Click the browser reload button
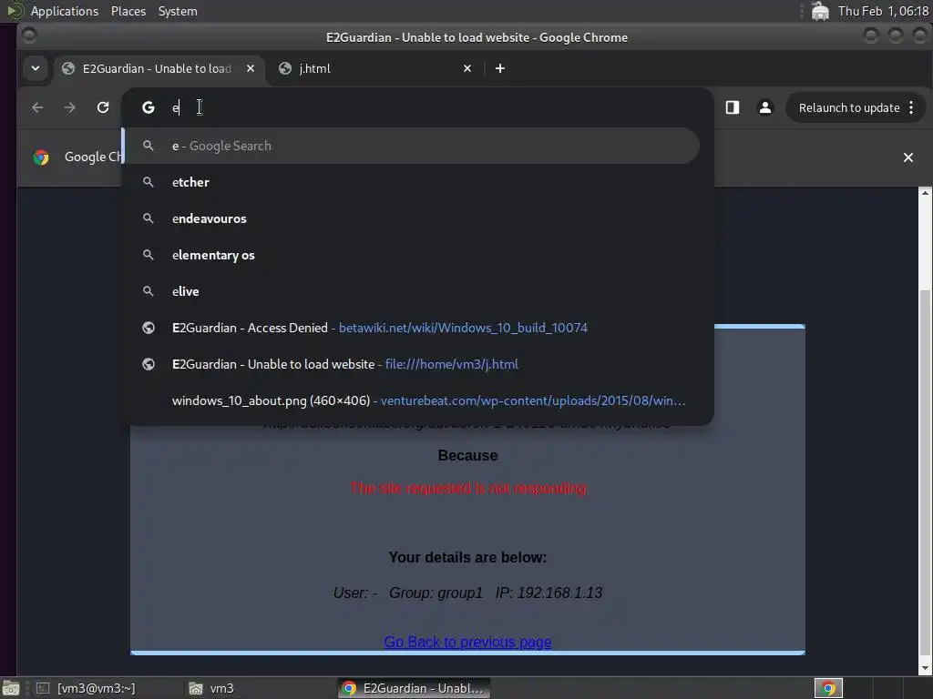The height and width of the screenshot is (699, 933). click(x=103, y=107)
